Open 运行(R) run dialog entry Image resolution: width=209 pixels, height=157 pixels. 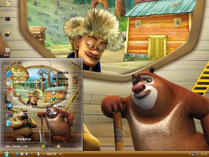click(x=59, y=113)
